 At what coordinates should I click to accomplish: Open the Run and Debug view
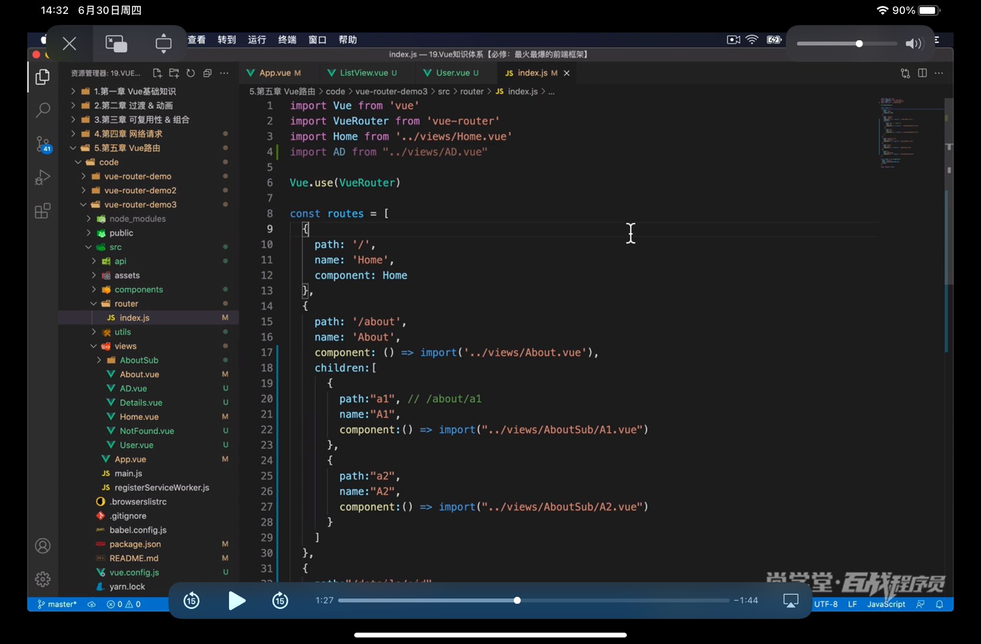click(43, 178)
